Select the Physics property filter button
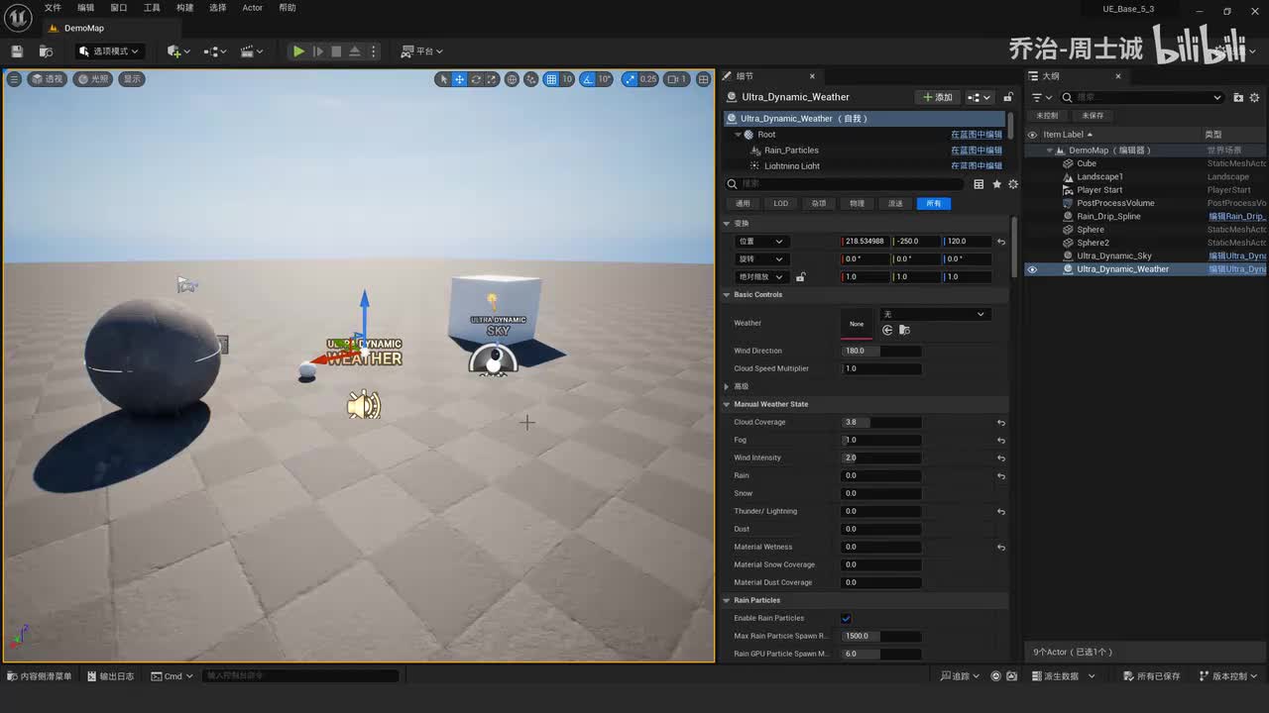The image size is (1269, 713). pyautogui.click(x=858, y=204)
